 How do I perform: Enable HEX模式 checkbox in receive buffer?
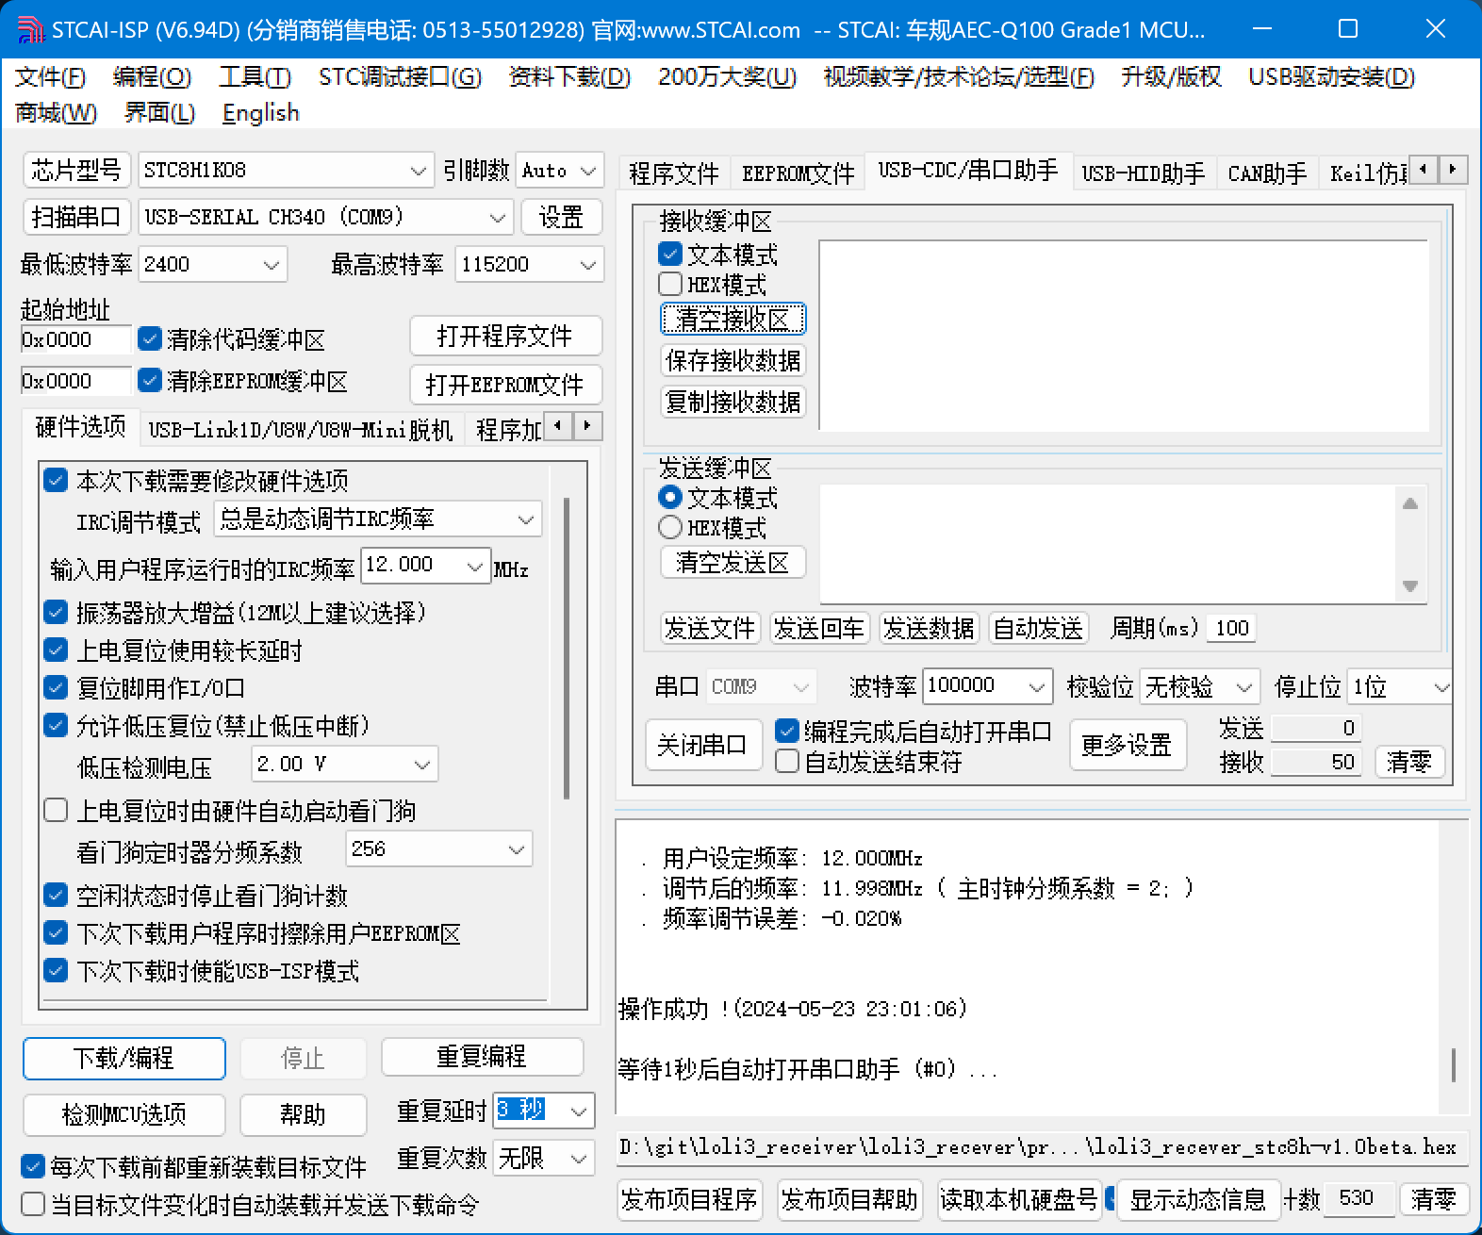click(670, 284)
